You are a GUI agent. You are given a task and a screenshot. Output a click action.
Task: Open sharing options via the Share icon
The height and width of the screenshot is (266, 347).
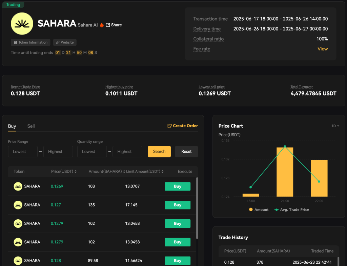(x=107, y=25)
